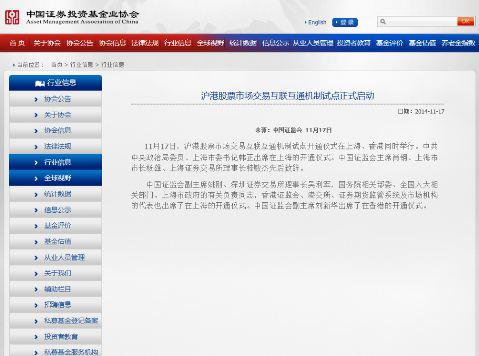Open 养老金指数 in the top navigation bar

click(x=458, y=43)
